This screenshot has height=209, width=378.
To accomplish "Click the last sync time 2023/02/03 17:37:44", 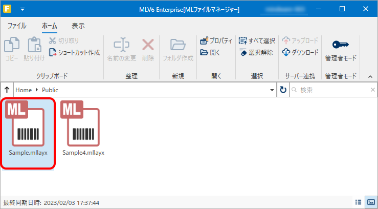I will point(72,203).
